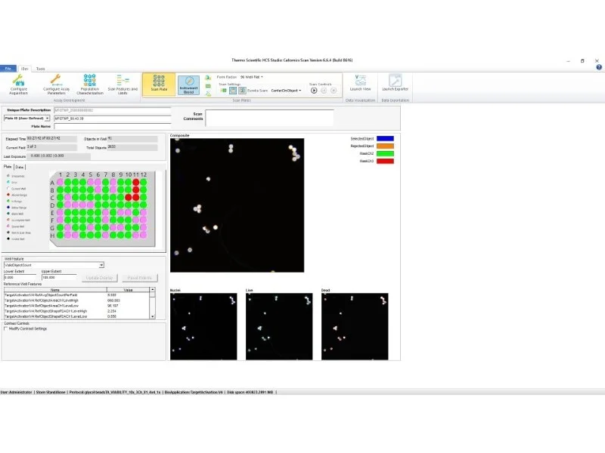Click the Help question-mark icon
The image size is (605, 453).
click(x=599, y=67)
